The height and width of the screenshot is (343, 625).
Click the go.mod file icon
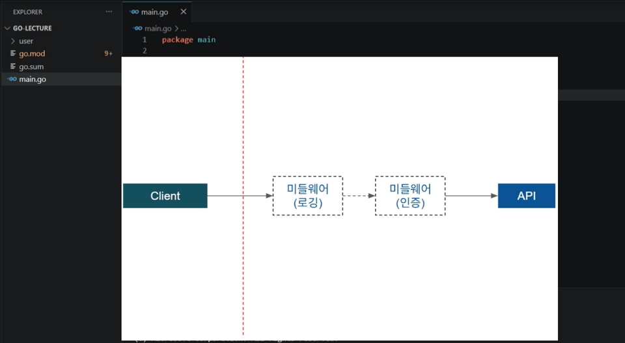click(x=13, y=53)
